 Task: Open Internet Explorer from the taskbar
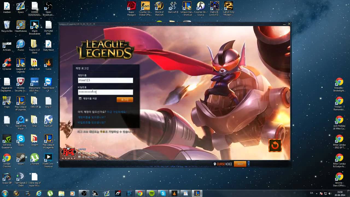click(x=39, y=193)
